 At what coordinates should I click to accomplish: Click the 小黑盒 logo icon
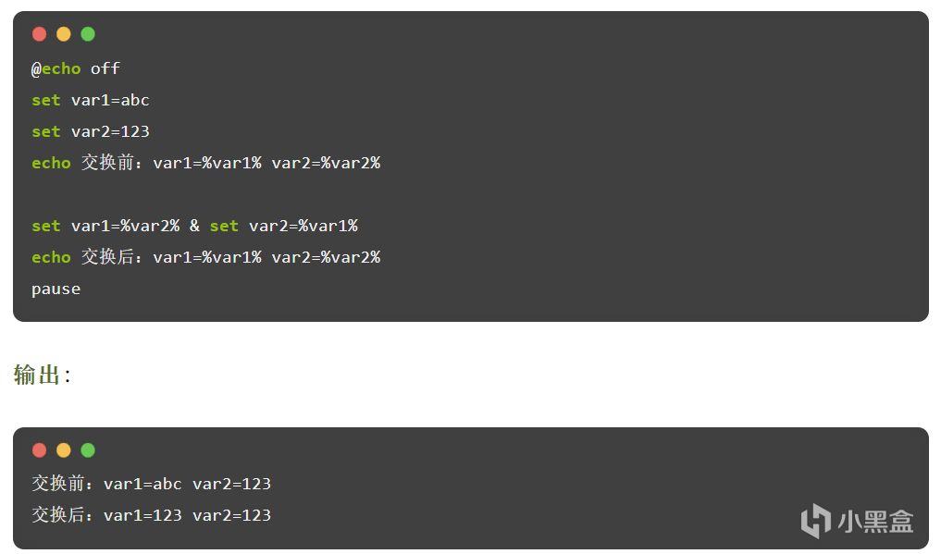815,520
